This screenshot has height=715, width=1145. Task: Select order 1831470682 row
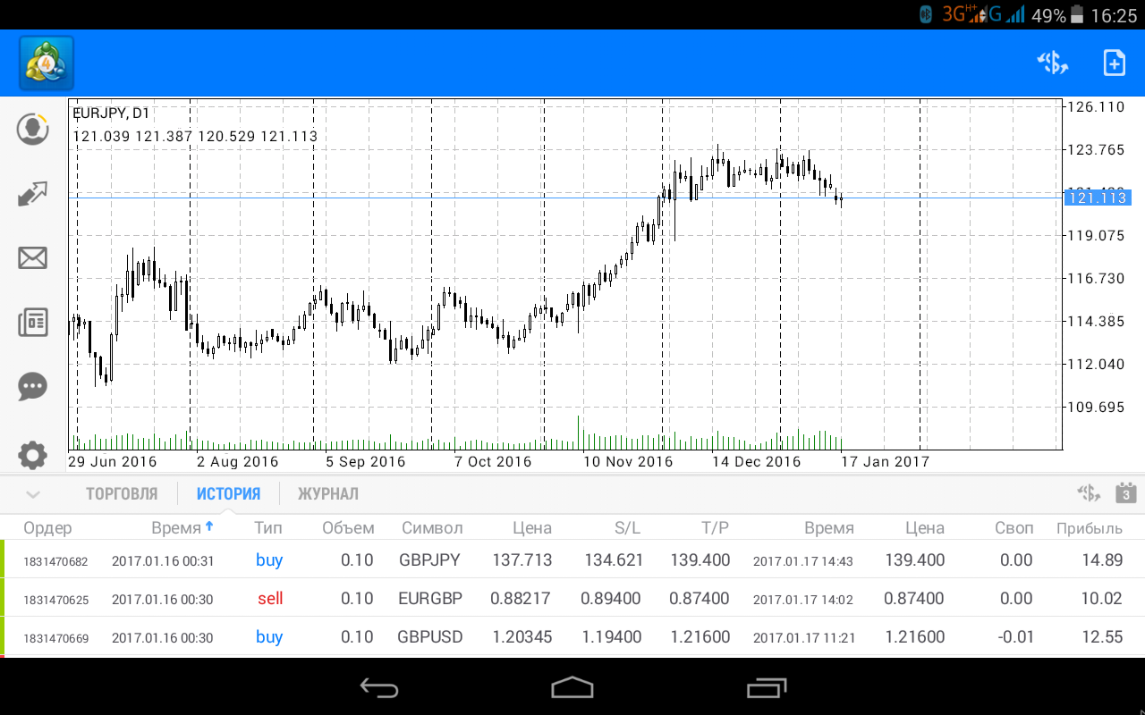click(572, 560)
